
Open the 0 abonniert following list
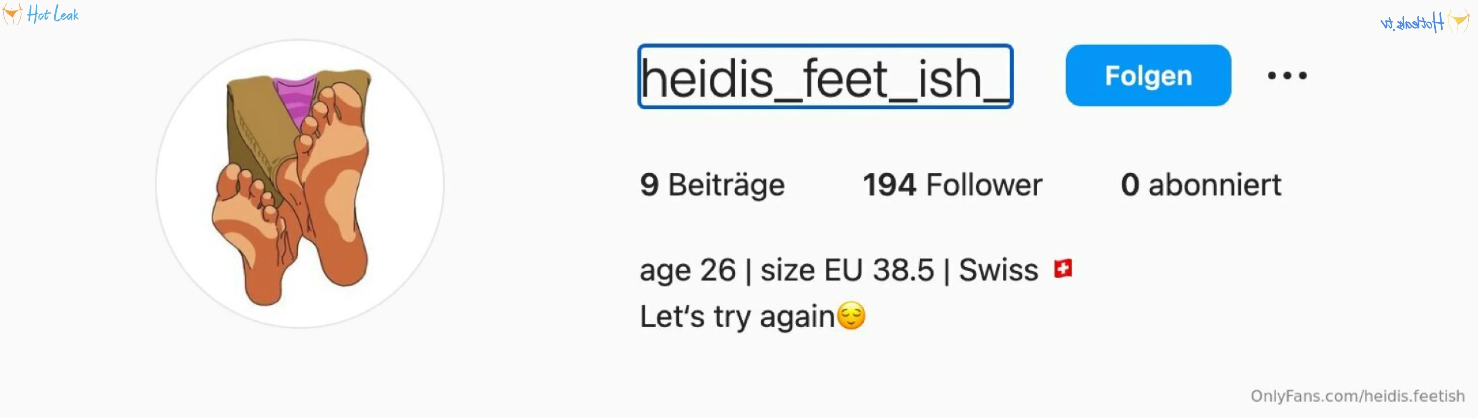coord(1200,185)
